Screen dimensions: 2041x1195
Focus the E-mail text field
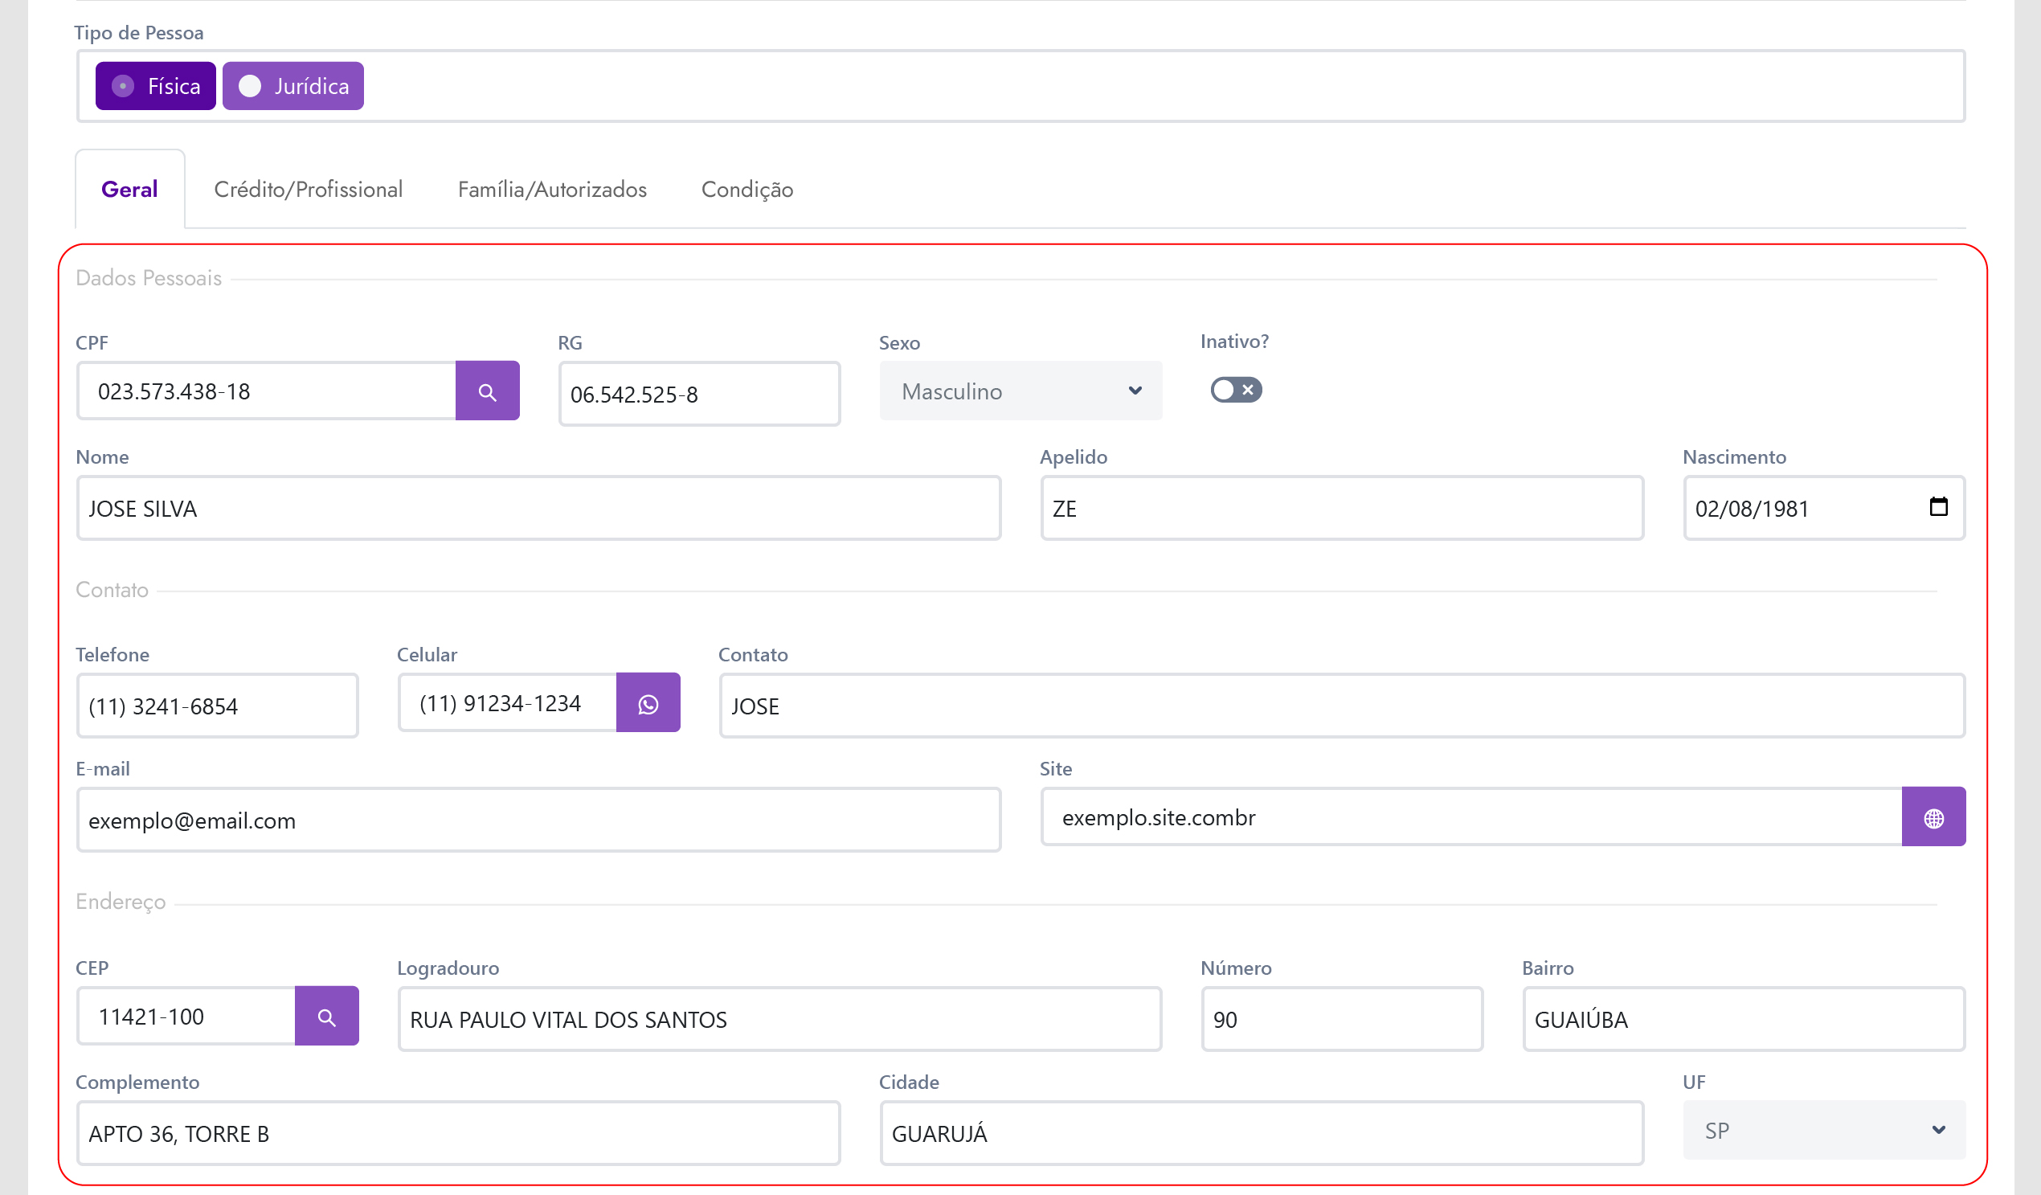pyautogui.click(x=538, y=820)
